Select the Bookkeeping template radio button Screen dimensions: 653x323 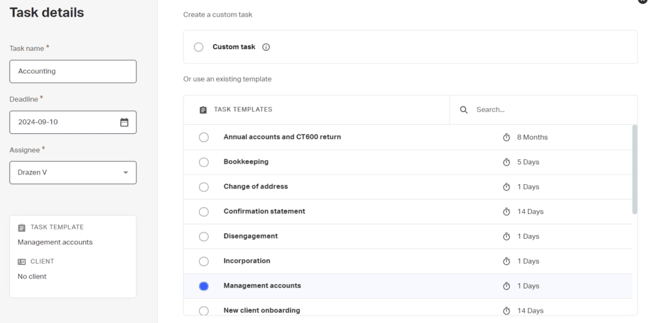pyautogui.click(x=203, y=162)
